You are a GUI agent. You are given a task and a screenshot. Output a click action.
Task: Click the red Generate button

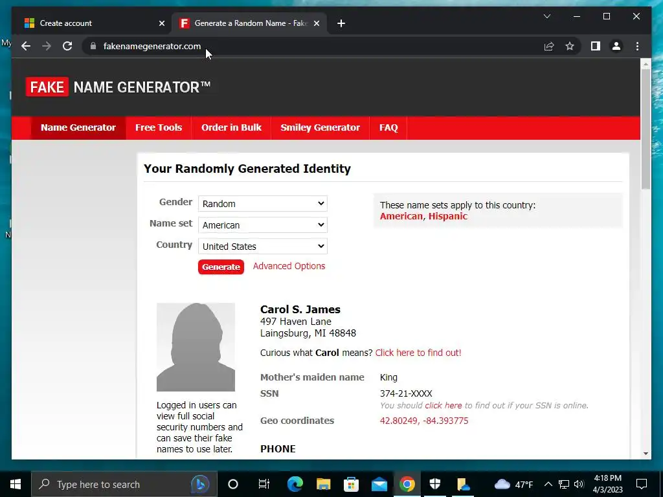coord(221,267)
